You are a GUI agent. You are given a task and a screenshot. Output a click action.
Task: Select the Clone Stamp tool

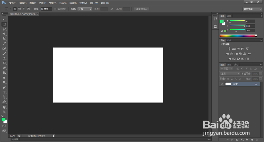4,58
